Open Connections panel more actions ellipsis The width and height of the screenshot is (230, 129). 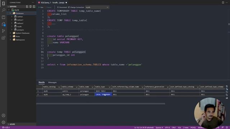[33, 3]
